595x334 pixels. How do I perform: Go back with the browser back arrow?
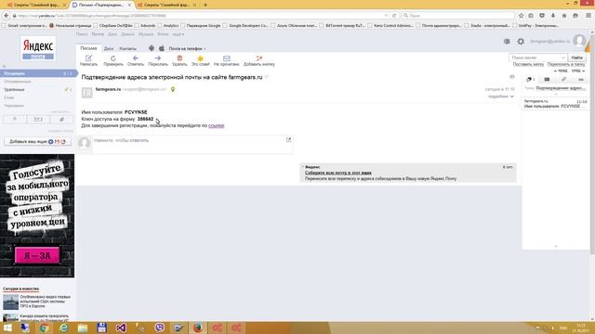pos(7,16)
